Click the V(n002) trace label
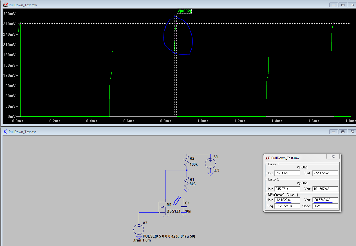 (x=184, y=11)
